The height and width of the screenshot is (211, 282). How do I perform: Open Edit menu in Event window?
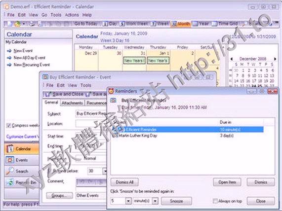click(61, 85)
